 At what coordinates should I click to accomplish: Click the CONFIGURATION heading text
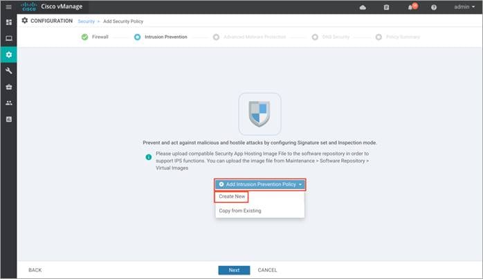(x=51, y=21)
